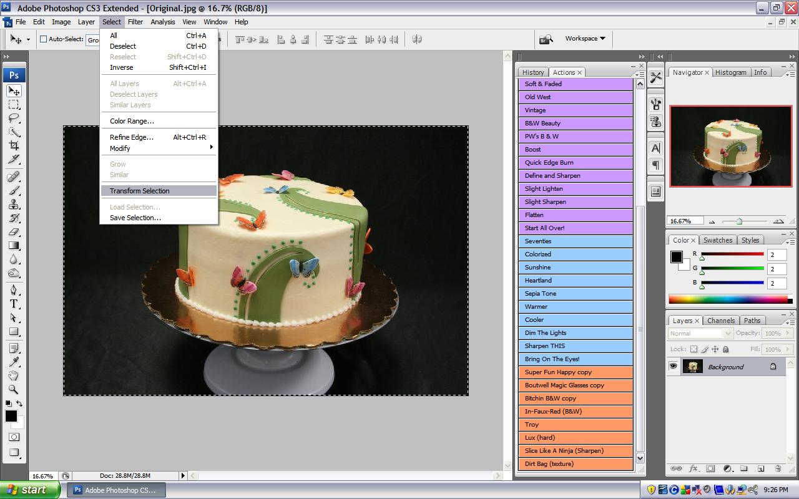The width and height of the screenshot is (799, 499).
Task: Select the Hand tool
Action: pos(14,375)
